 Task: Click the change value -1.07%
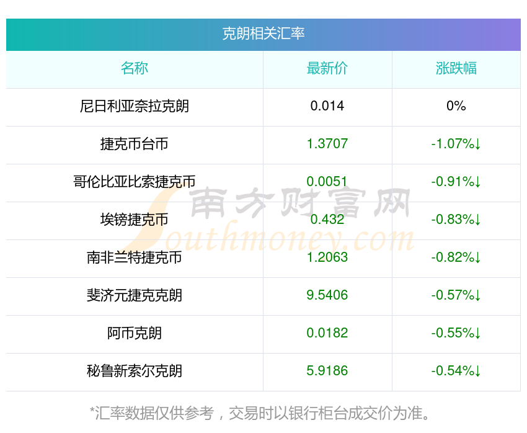click(x=456, y=144)
